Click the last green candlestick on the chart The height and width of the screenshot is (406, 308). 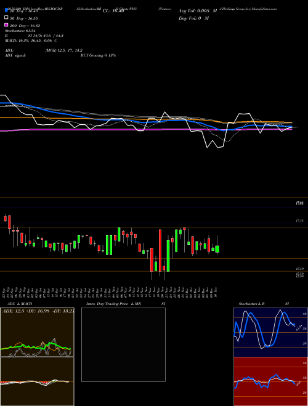(217, 249)
